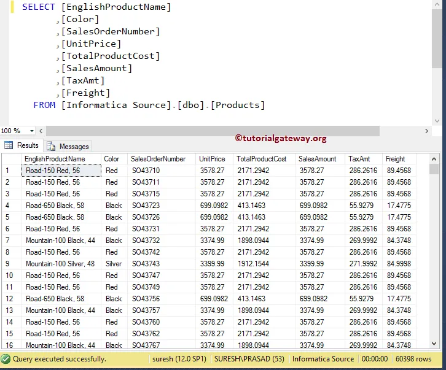Click 'Query executed successfully.' status message

coord(60,359)
